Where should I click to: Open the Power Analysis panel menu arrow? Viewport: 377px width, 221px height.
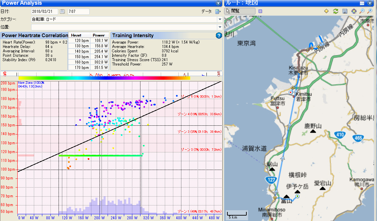(x=218, y=3)
